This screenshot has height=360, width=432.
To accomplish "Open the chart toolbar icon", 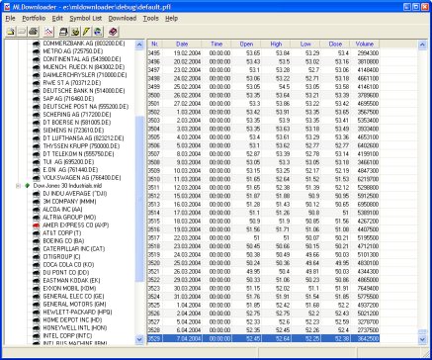I will [48, 32].
